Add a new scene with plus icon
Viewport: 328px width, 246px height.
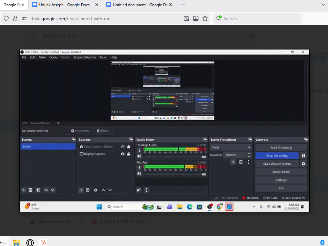24,190
